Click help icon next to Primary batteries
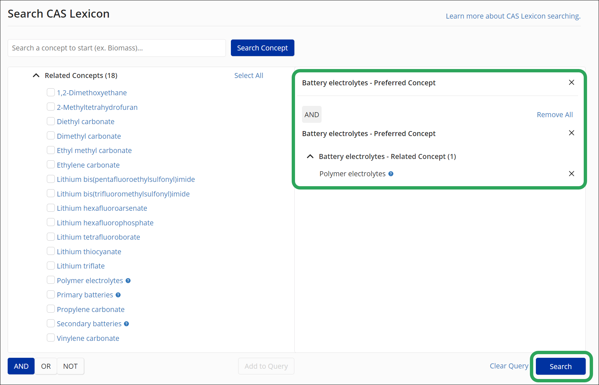The width and height of the screenshot is (599, 385). click(x=118, y=295)
